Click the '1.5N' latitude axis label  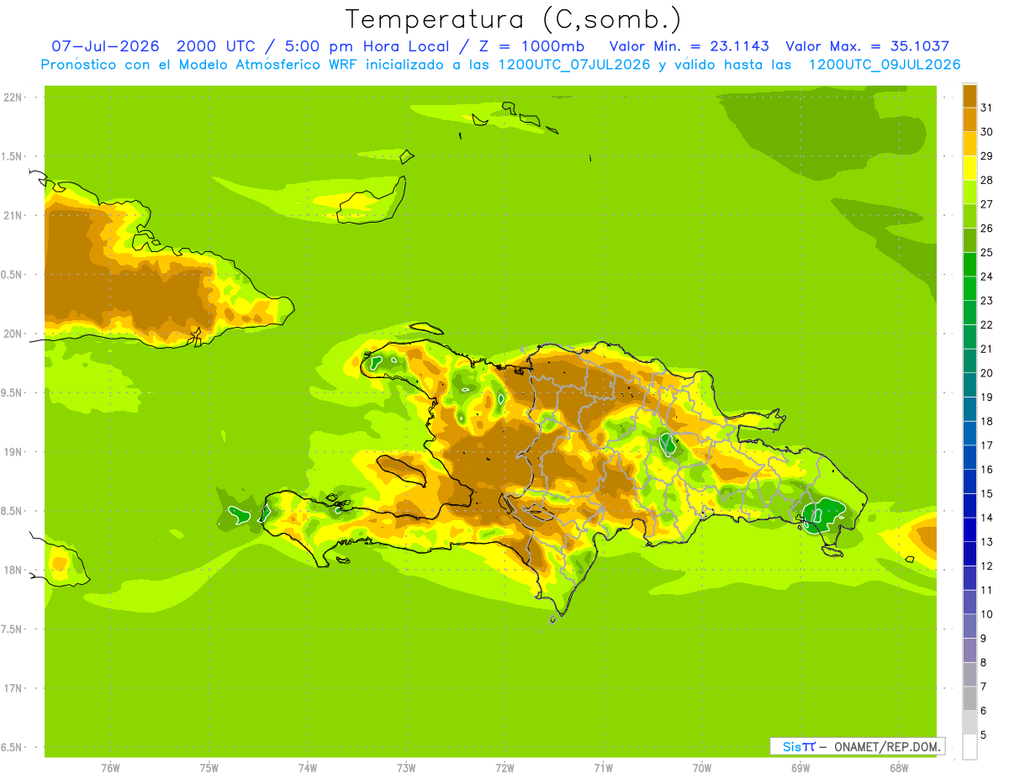12,156
